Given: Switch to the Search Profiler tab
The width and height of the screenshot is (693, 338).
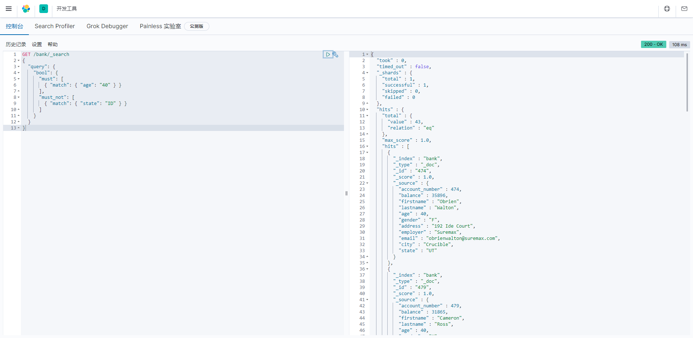Looking at the screenshot, I should 55,26.
